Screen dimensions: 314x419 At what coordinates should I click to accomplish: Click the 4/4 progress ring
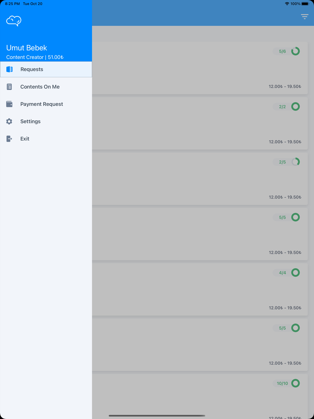point(295,273)
